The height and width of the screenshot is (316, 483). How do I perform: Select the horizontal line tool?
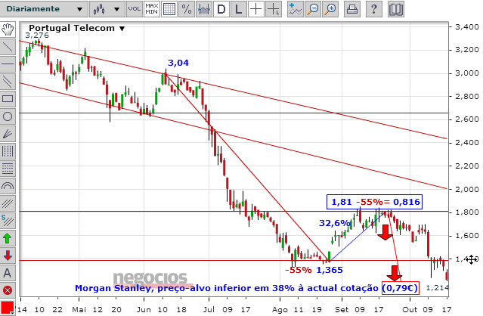(8, 64)
